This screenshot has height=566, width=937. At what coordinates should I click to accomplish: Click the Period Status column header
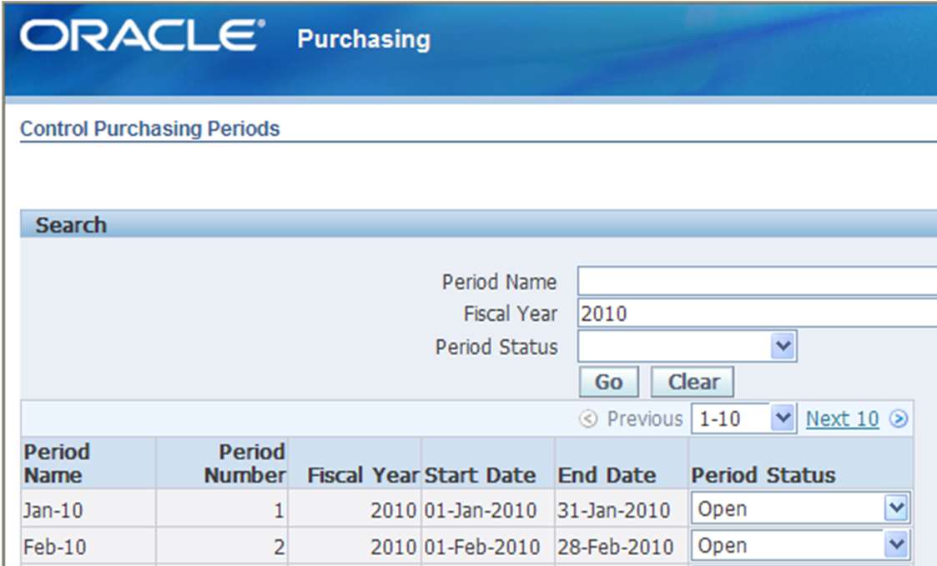point(763,475)
